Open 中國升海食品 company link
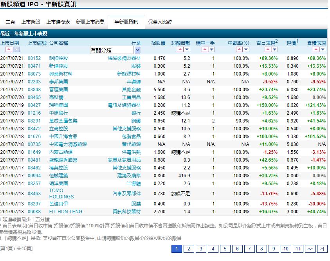330x261 pixels. (63, 137)
